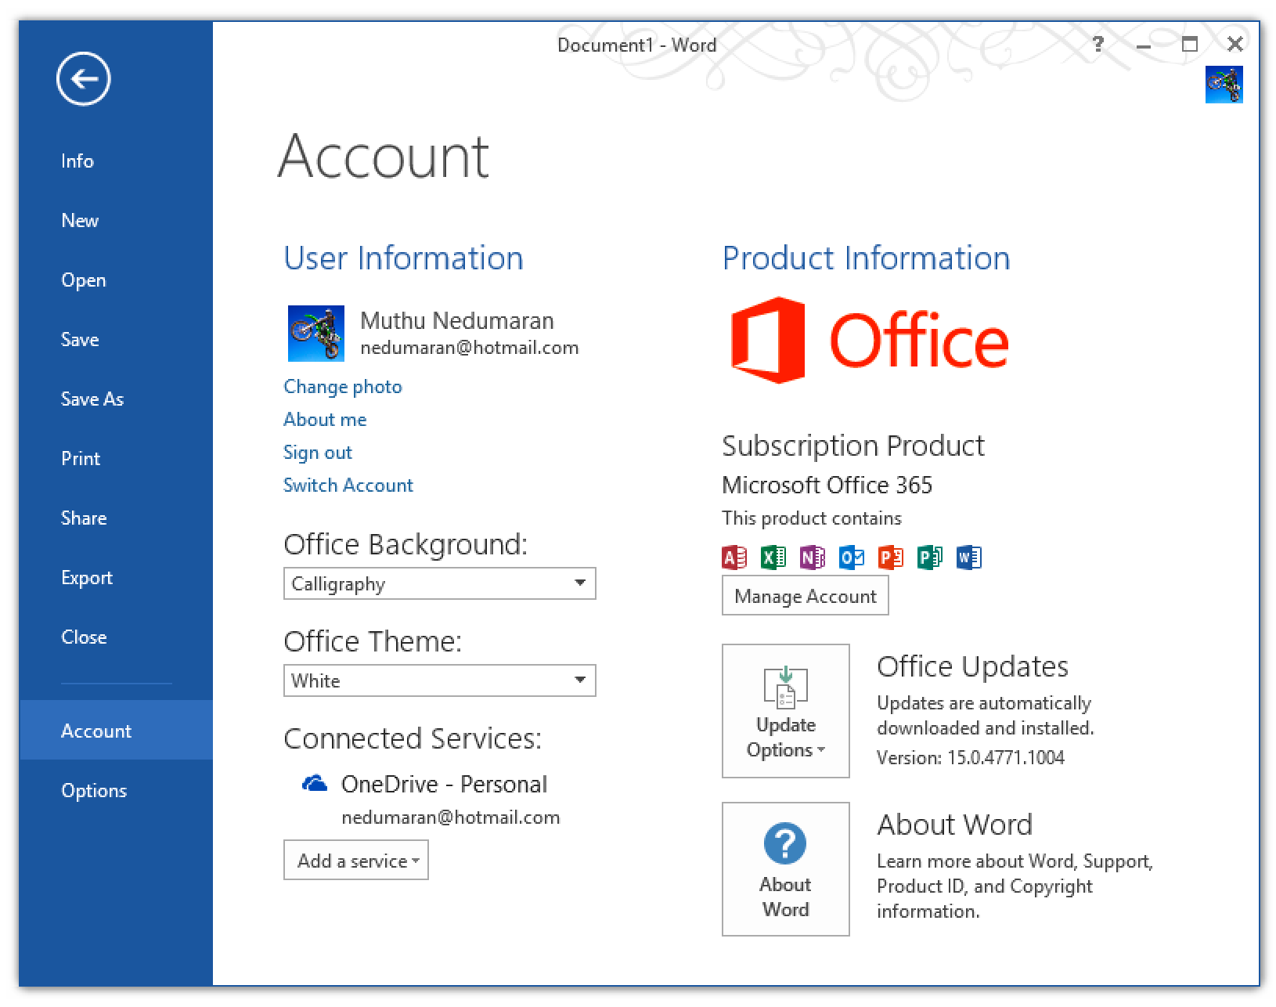Click Switch Account link
1276x1007 pixels.
tap(348, 485)
